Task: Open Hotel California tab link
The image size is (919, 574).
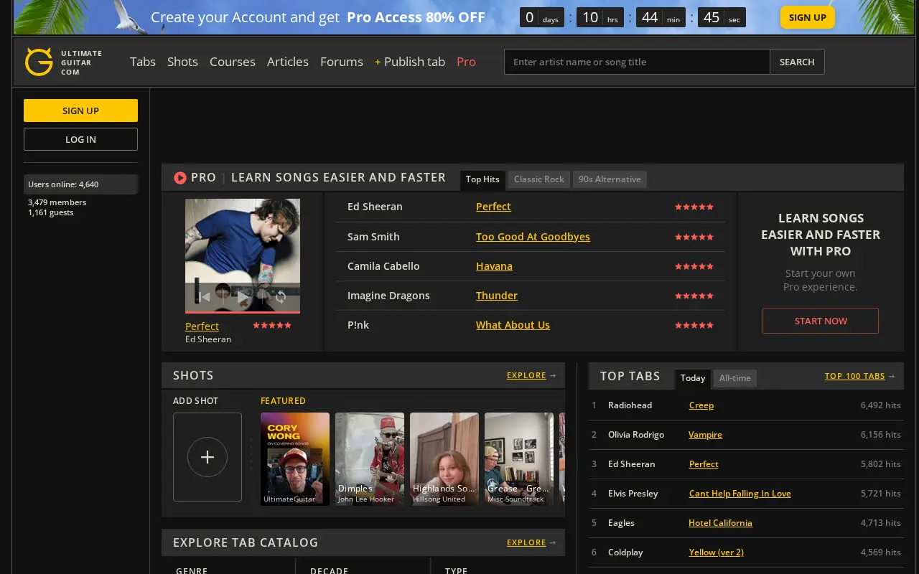Action: coord(720,523)
